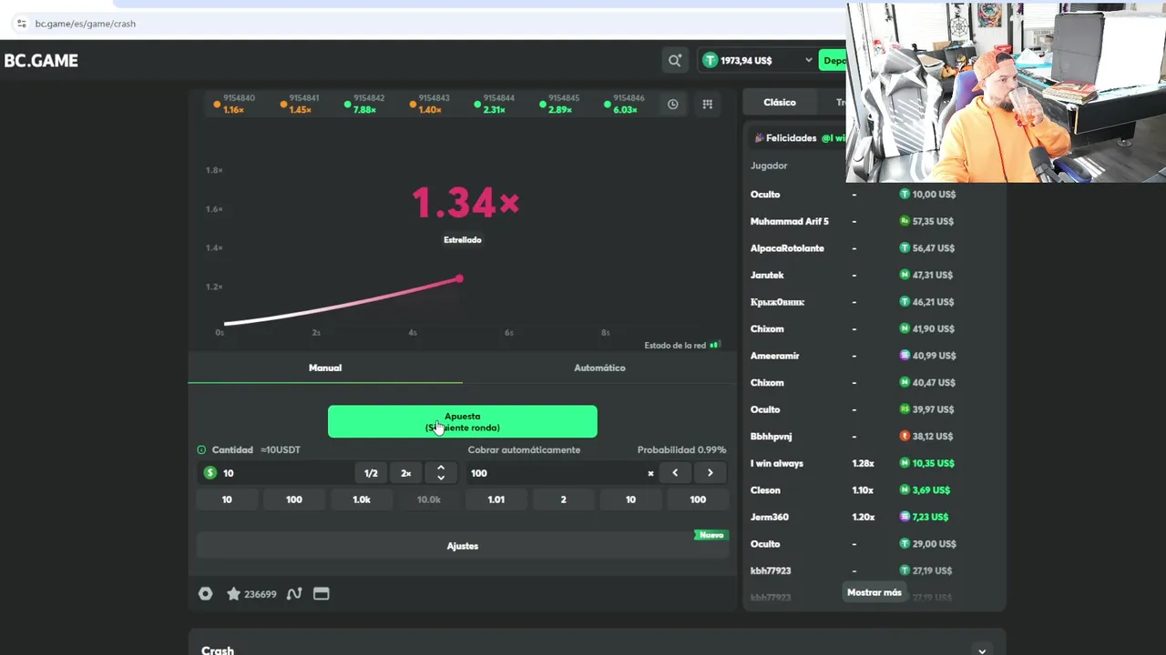Screen dimensions: 1166x655
Task: Click player name Jarutek
Action: pyautogui.click(x=767, y=275)
